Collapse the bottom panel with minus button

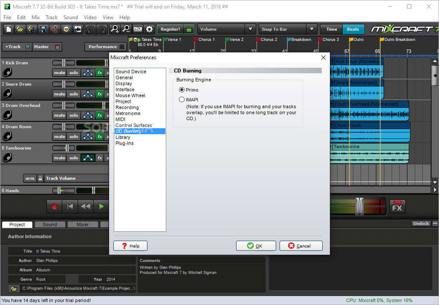(435, 223)
